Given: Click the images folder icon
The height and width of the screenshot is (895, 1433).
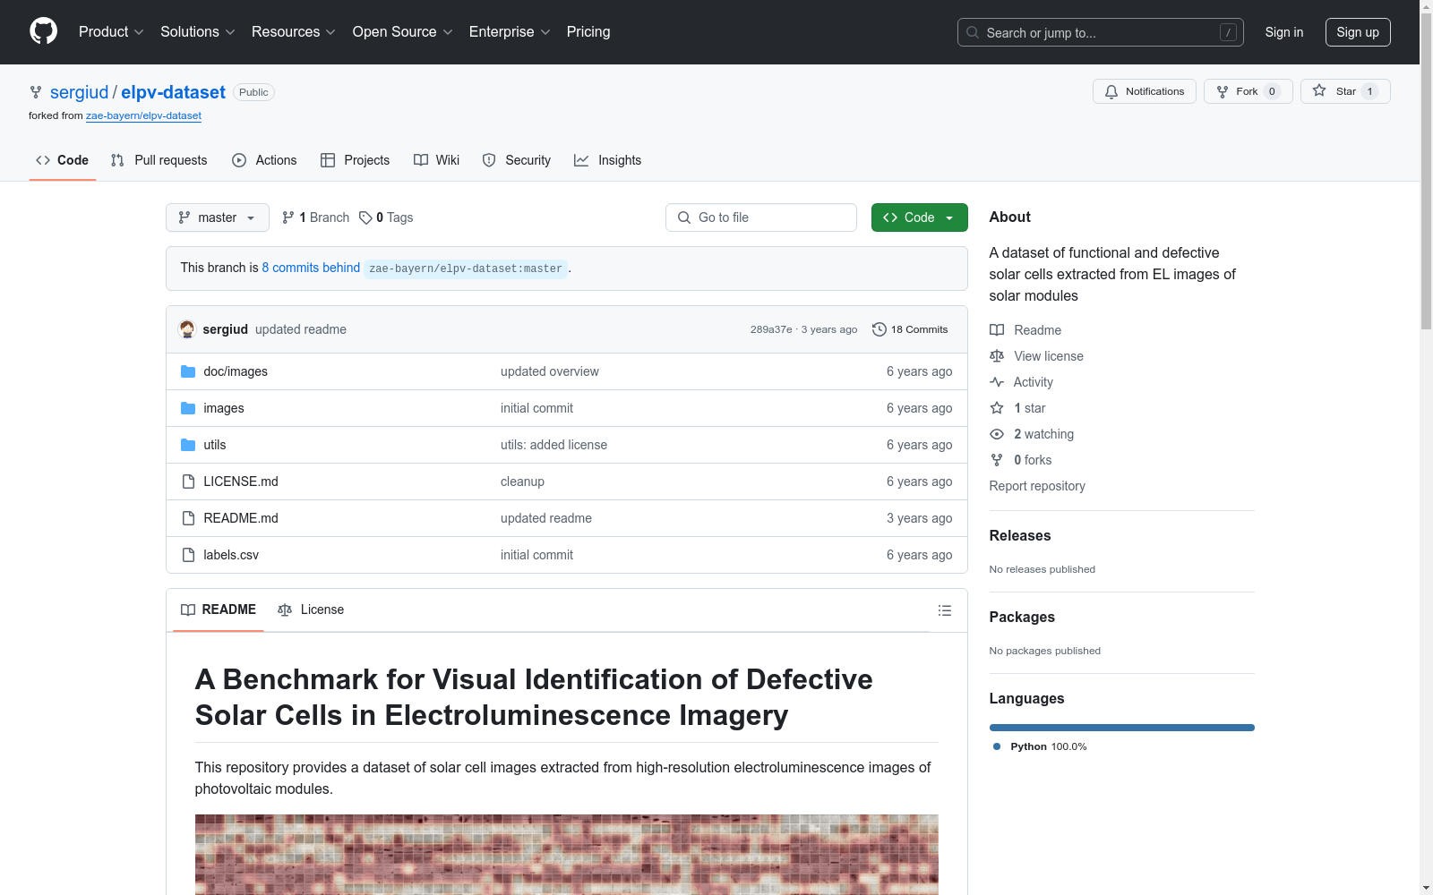Looking at the screenshot, I should (188, 408).
